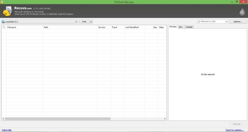Viewport: 248px width, 132px height.
Task: Sort by Path column header
Action: pos(70,27)
